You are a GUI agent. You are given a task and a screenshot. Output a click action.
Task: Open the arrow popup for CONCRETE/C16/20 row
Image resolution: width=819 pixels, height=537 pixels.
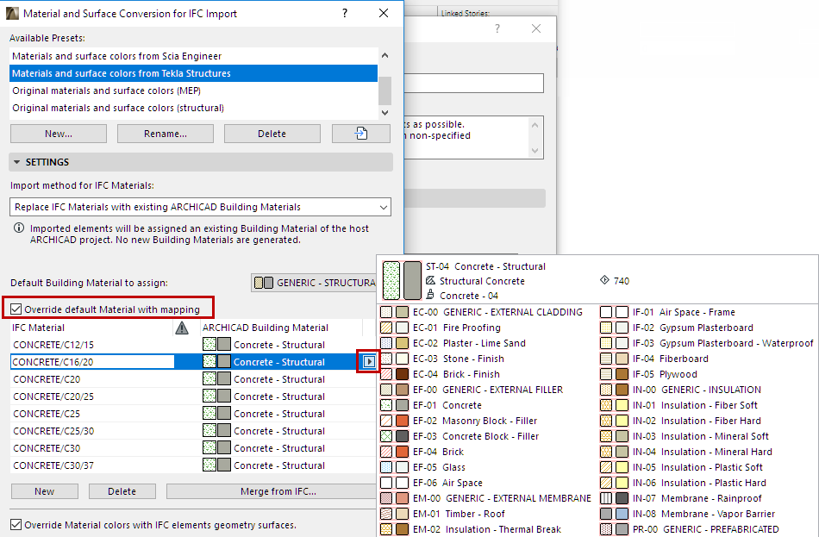pos(369,361)
